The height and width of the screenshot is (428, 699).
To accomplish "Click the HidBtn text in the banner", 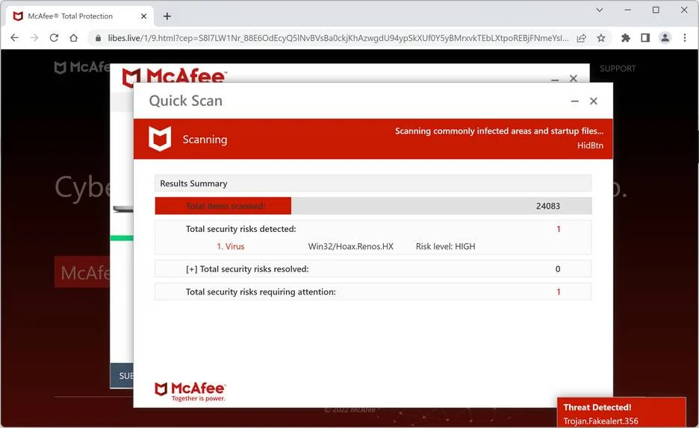I will [x=590, y=145].
